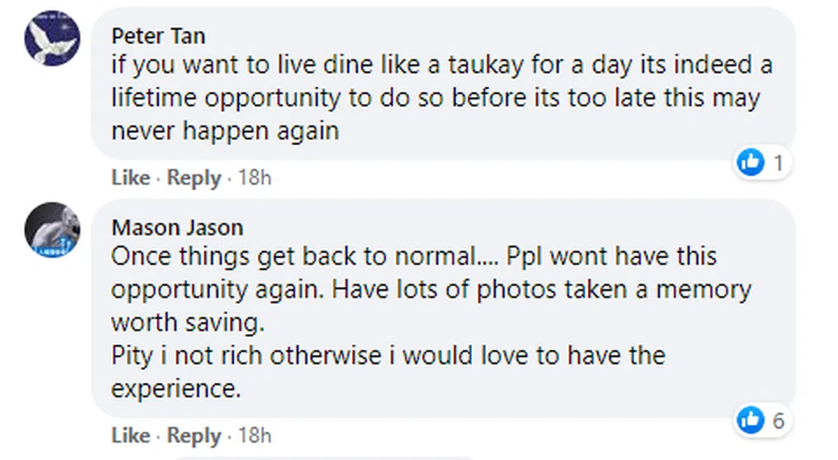Click thumbs-up reaction icon on Mason Jason's comment
The image size is (838, 460).
click(751, 420)
